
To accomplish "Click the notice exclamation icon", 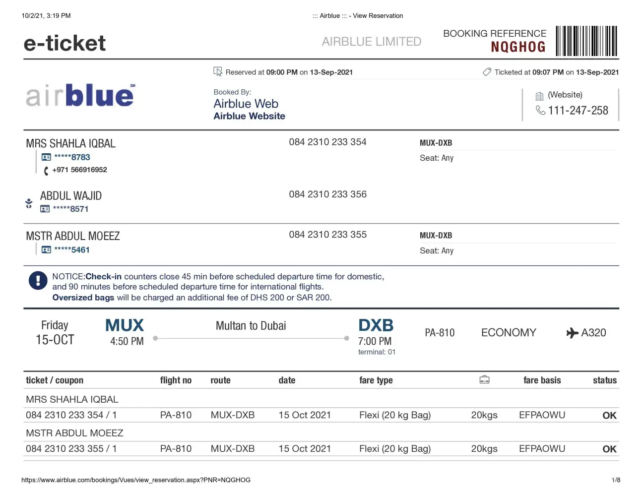I will pos(38,280).
